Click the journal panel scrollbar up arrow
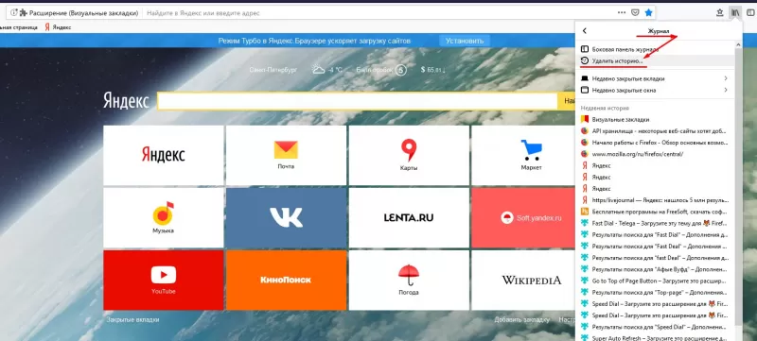 coord(738,44)
